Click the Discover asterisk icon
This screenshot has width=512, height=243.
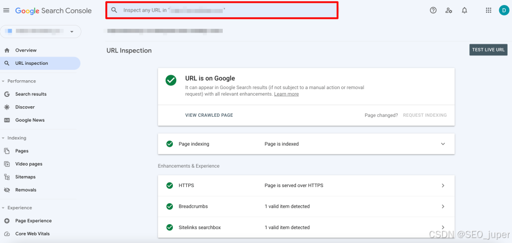coord(7,107)
